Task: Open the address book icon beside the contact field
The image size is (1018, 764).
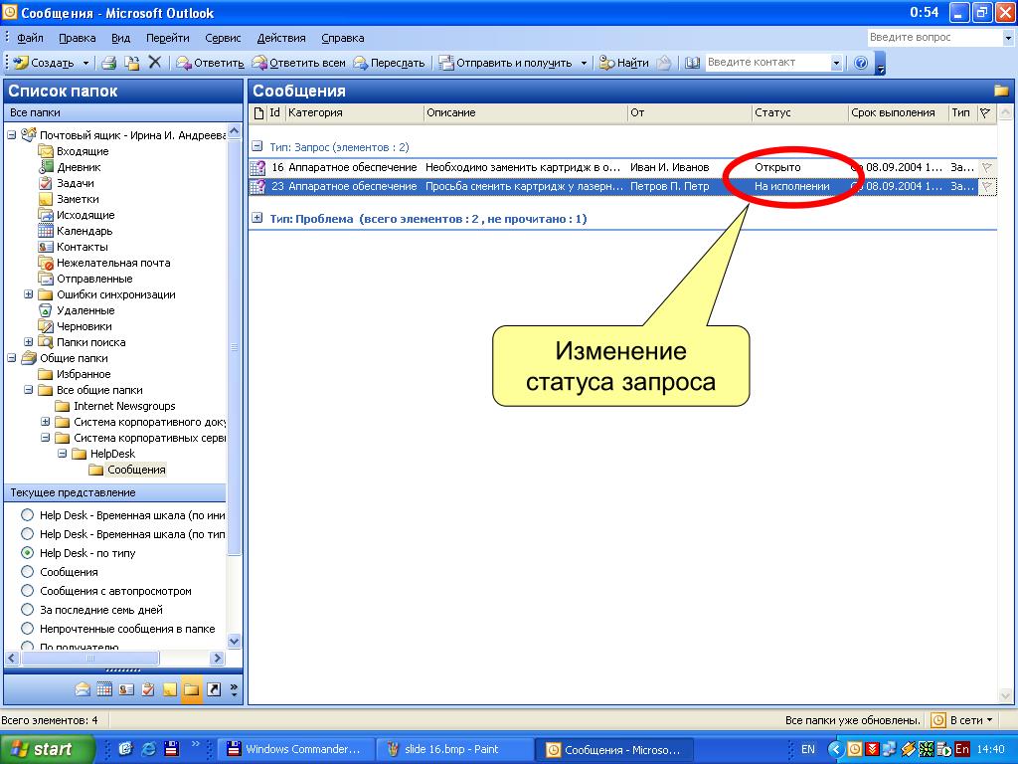Action: (x=692, y=63)
